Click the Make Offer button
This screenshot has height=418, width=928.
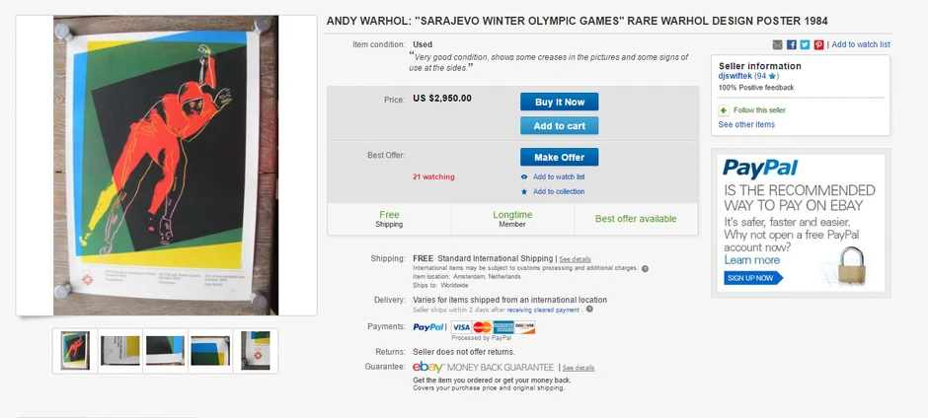[559, 158]
